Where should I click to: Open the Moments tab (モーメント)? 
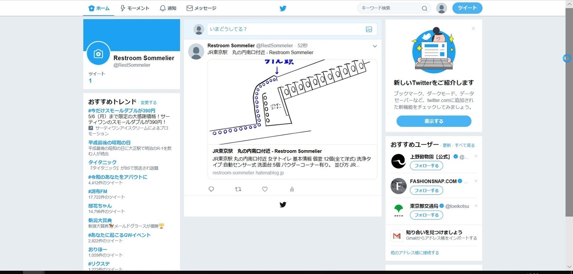[x=135, y=8]
